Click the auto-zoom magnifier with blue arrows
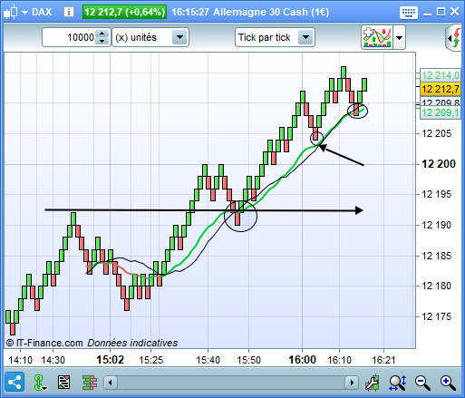 click(398, 383)
